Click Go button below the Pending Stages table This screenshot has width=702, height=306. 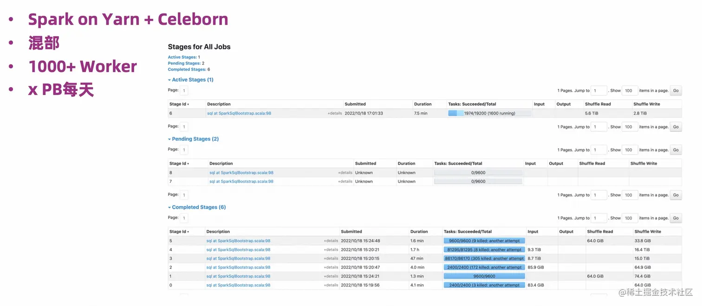pyautogui.click(x=676, y=195)
